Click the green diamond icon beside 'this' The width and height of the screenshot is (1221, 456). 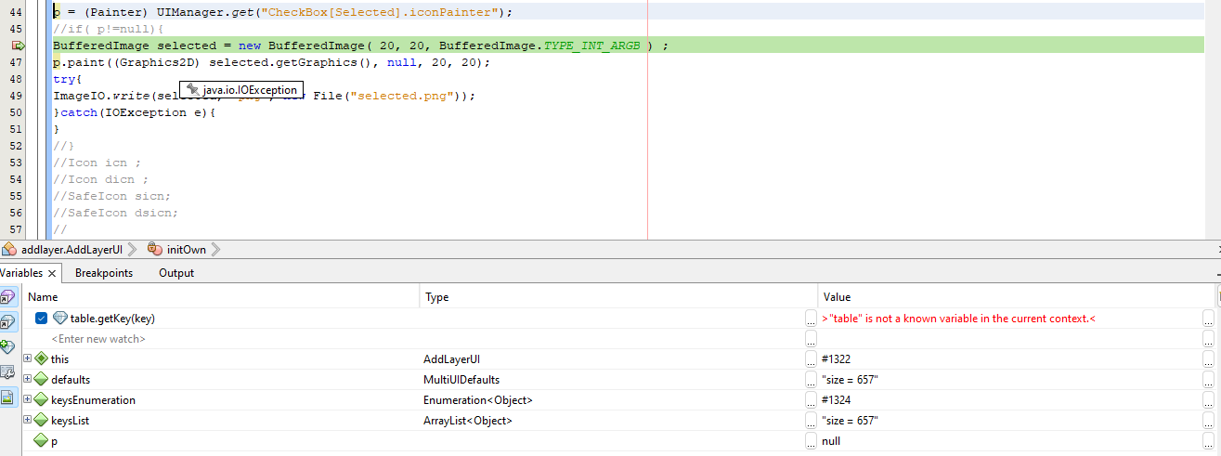click(x=41, y=358)
